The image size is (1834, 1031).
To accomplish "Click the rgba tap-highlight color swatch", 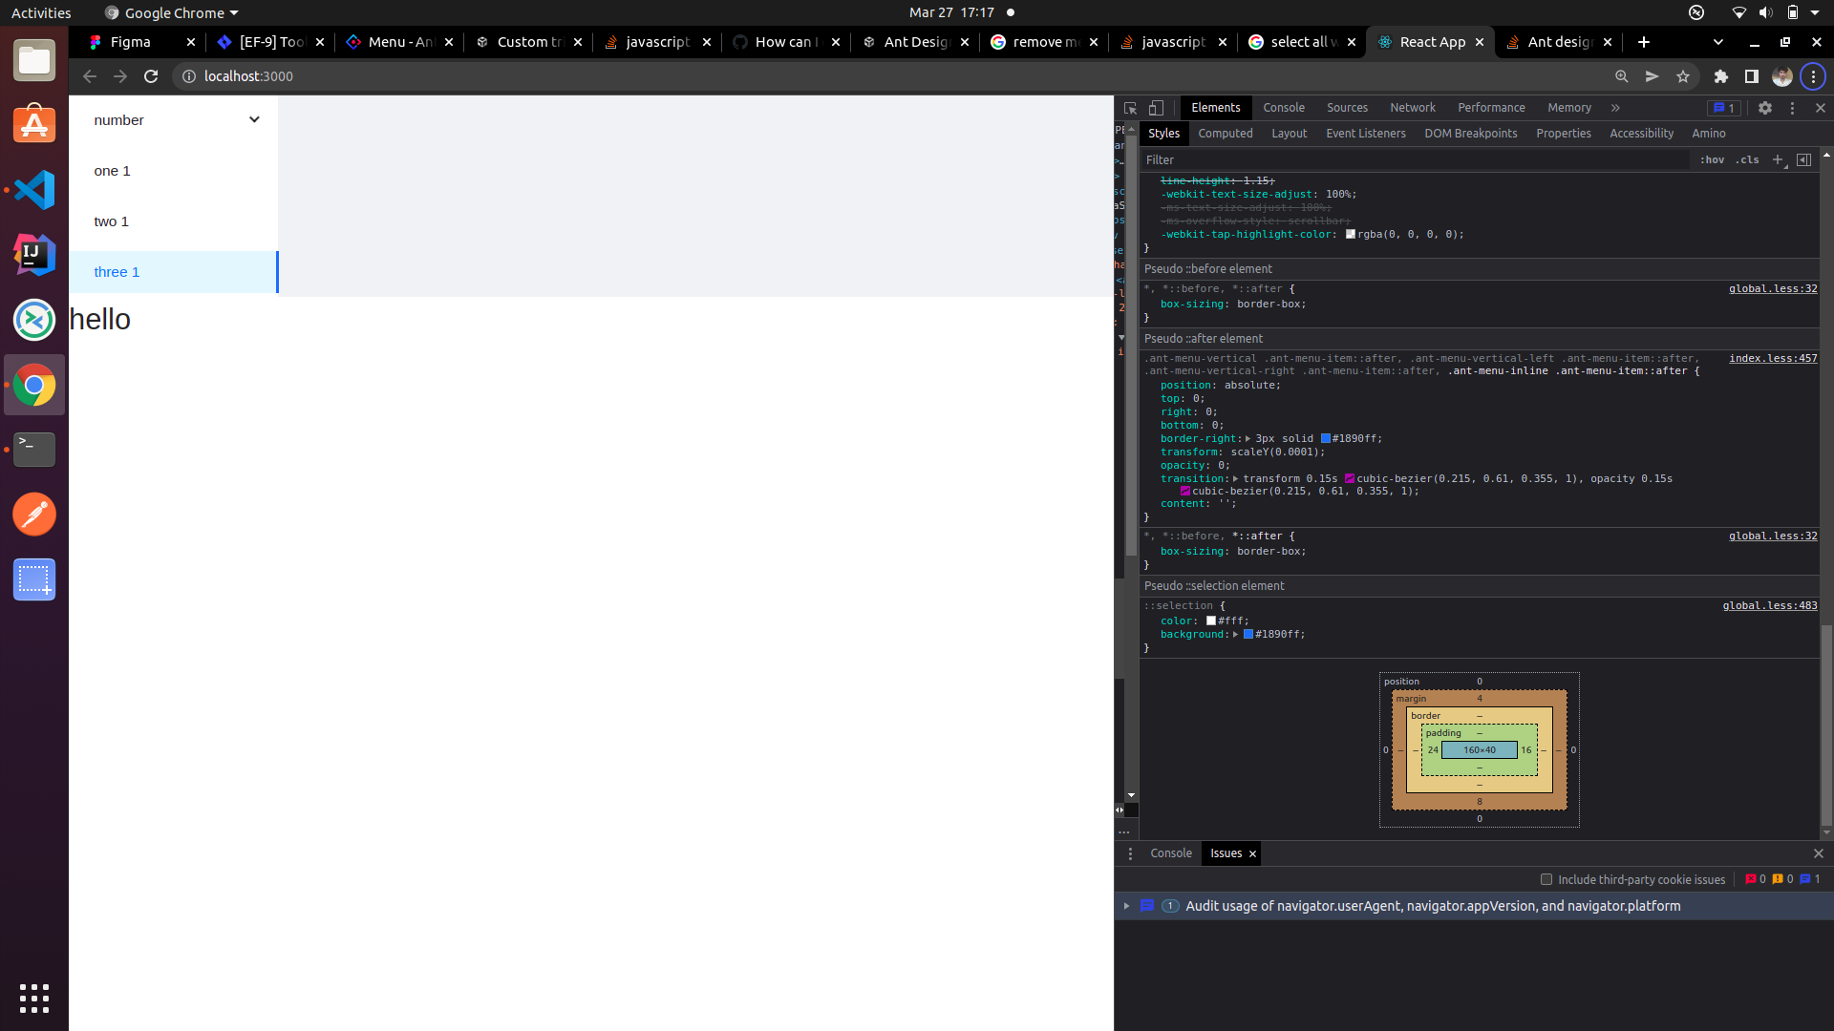I will 1351,235.
